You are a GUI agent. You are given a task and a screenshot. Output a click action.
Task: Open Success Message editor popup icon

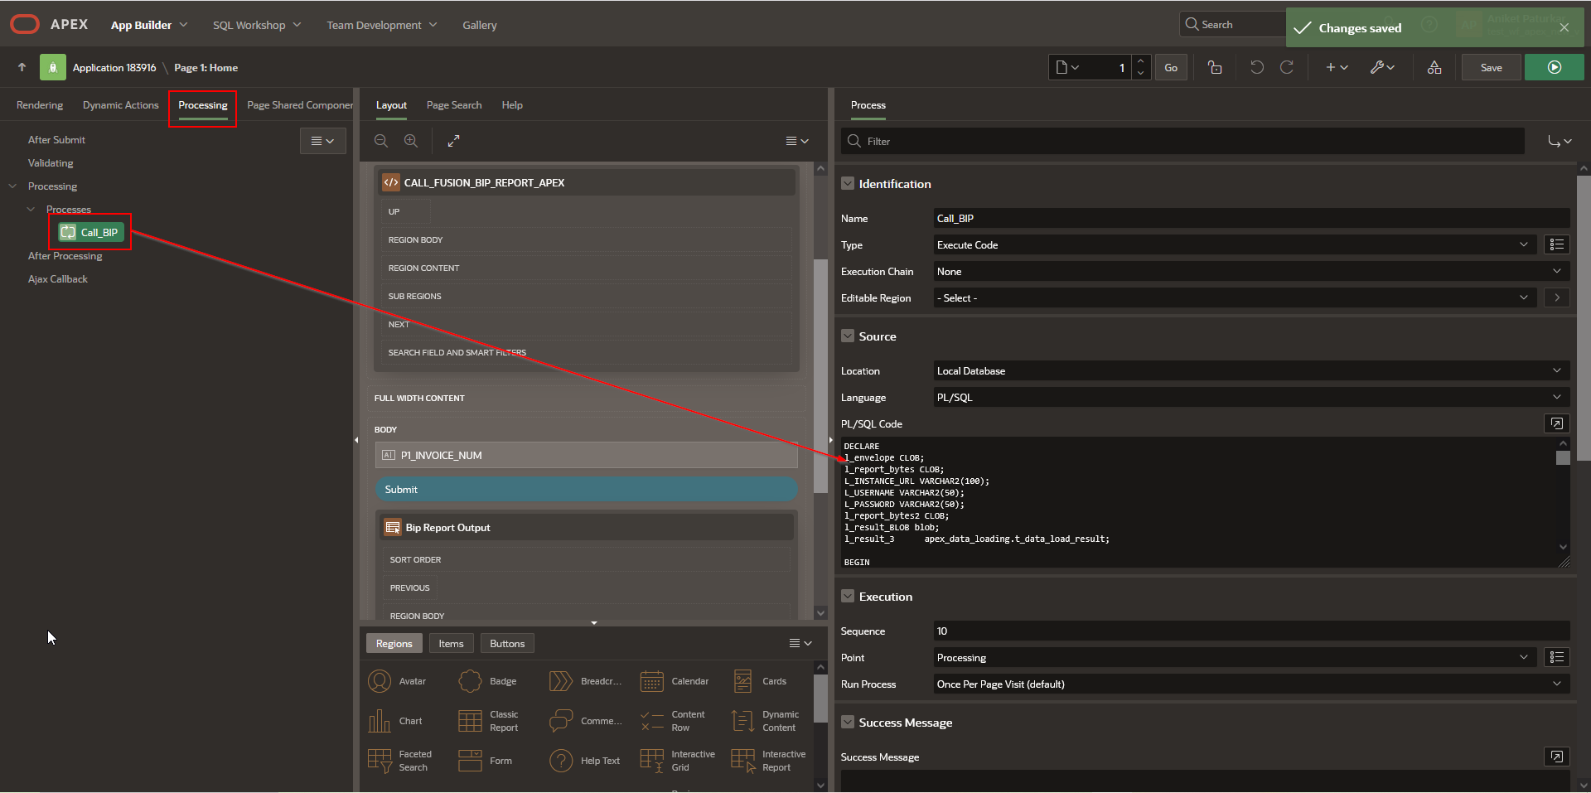(1557, 757)
